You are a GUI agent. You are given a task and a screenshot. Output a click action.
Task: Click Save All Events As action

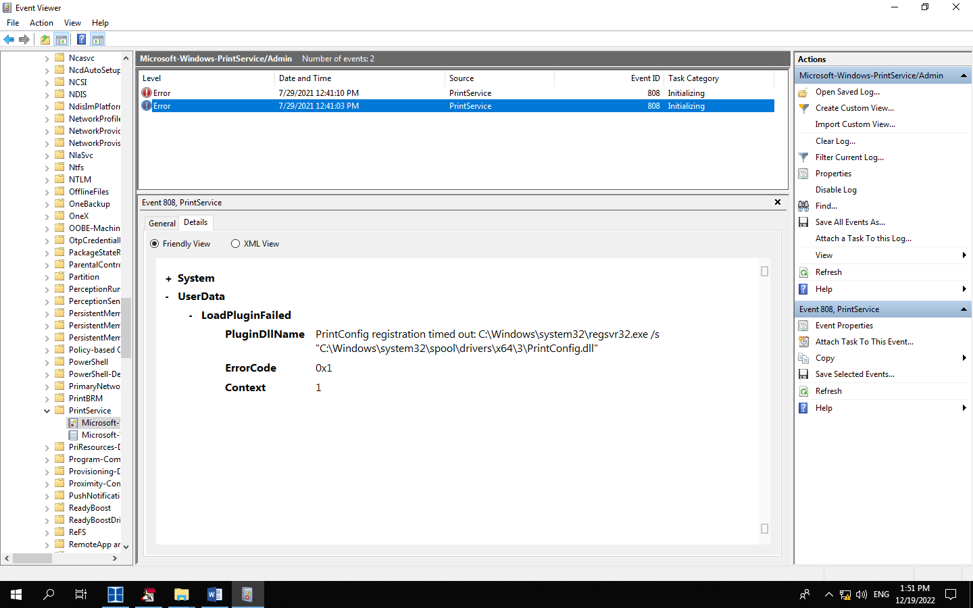point(850,222)
